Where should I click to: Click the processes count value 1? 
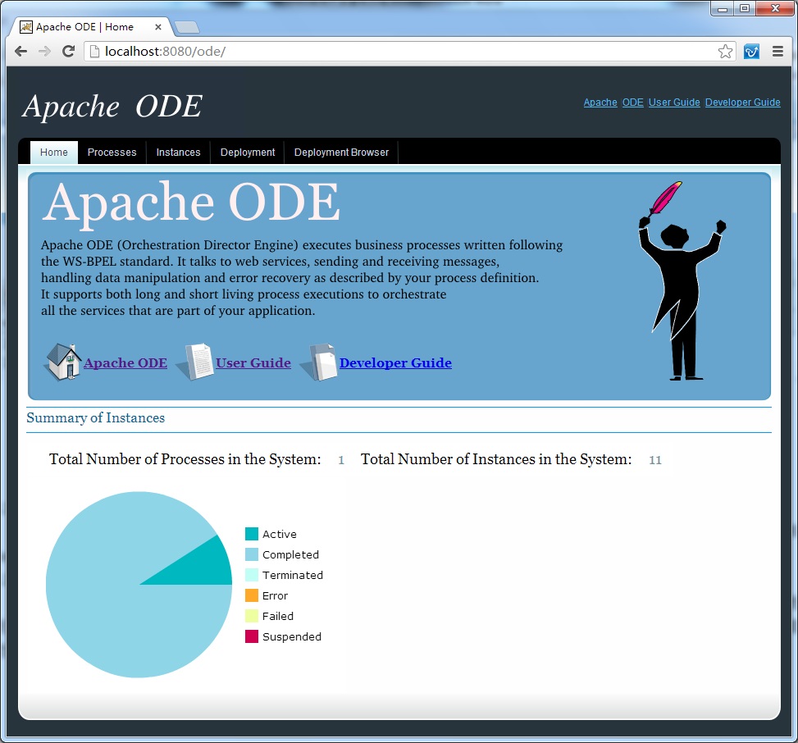341,460
